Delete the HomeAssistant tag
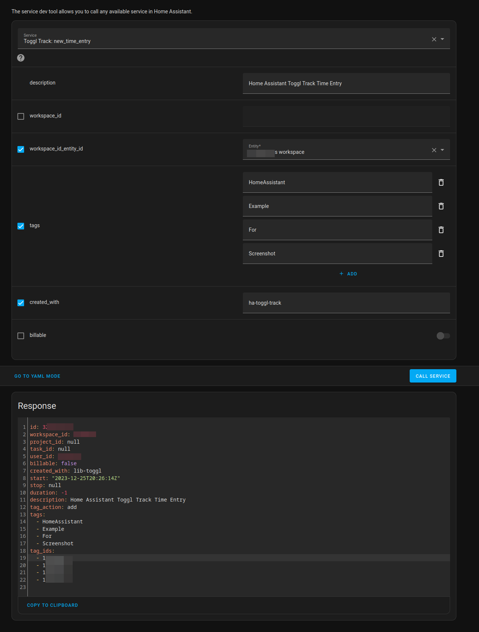Image resolution: width=479 pixels, height=632 pixels. point(441,182)
